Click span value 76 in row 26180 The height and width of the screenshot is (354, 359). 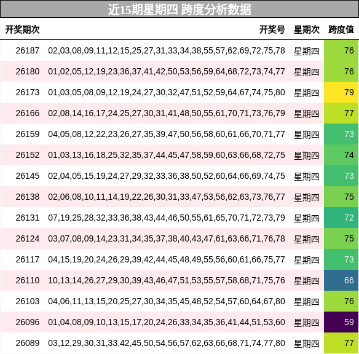(x=341, y=71)
